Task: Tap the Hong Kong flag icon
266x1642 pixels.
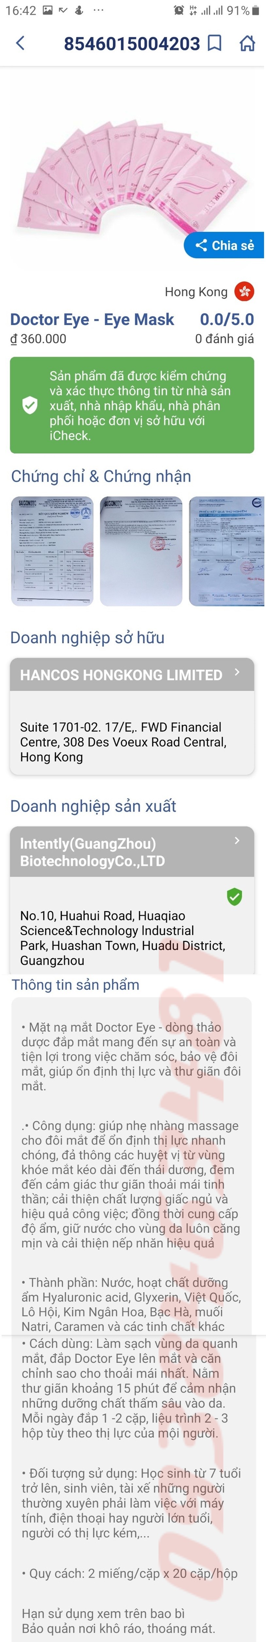Action: pos(244,291)
